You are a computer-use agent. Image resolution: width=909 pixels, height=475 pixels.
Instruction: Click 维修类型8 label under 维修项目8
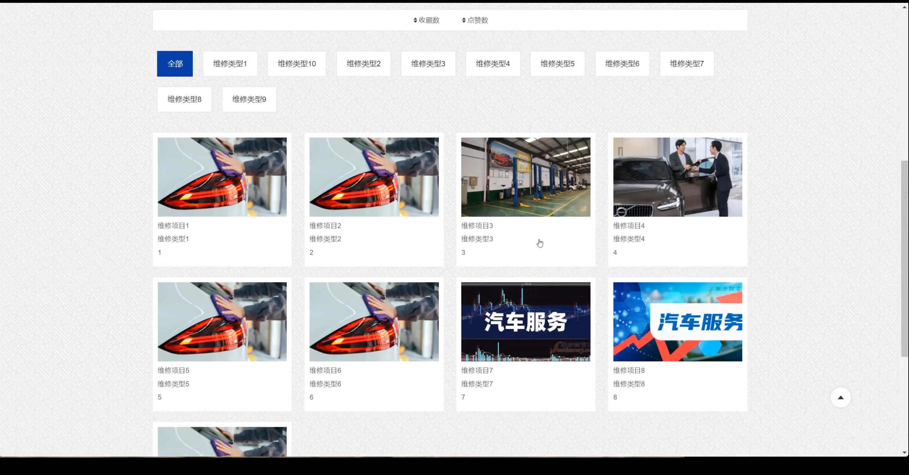click(629, 384)
